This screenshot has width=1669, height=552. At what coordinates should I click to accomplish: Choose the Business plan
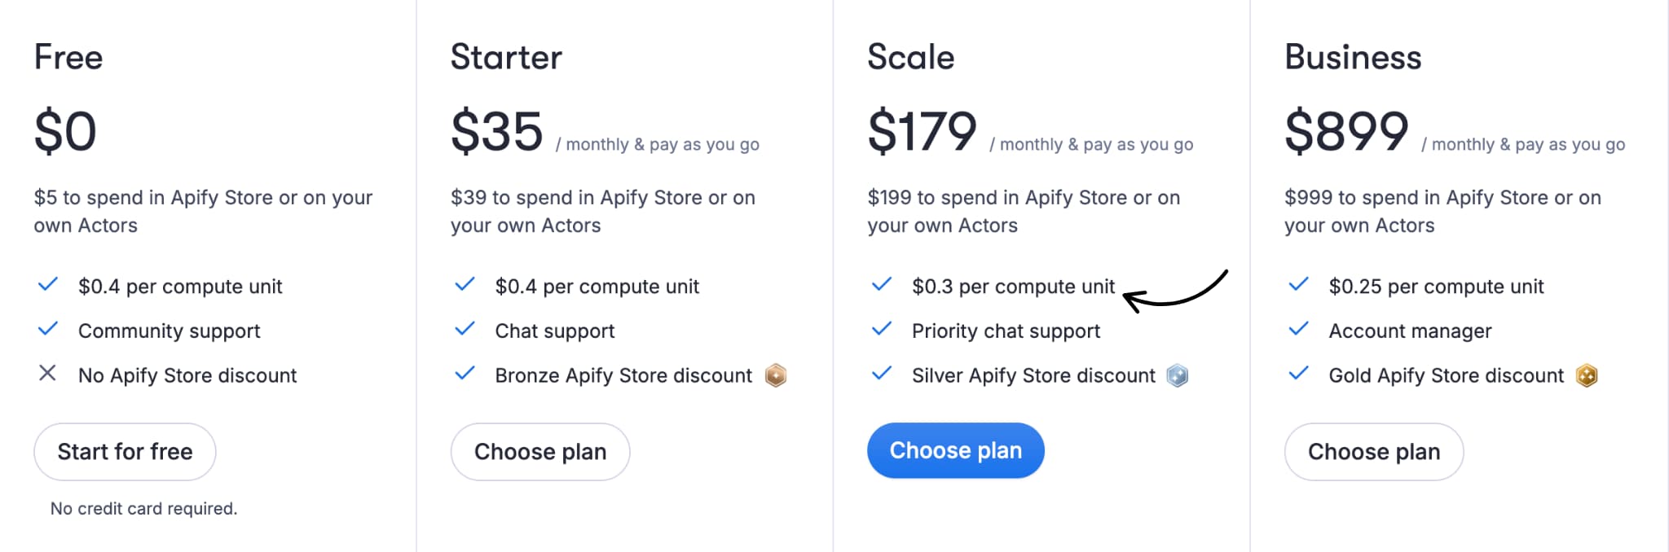1374,452
